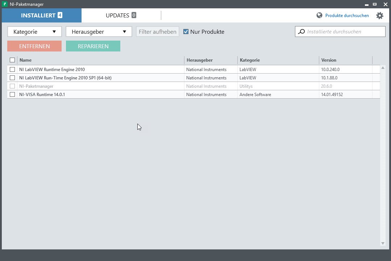Minimize the NI-Paketmanager window
The height and width of the screenshot is (261, 391).
click(x=367, y=4)
